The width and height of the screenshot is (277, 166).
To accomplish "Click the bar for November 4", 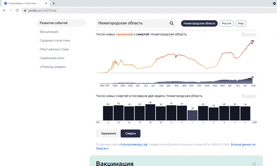I will [x=224, y=113].
